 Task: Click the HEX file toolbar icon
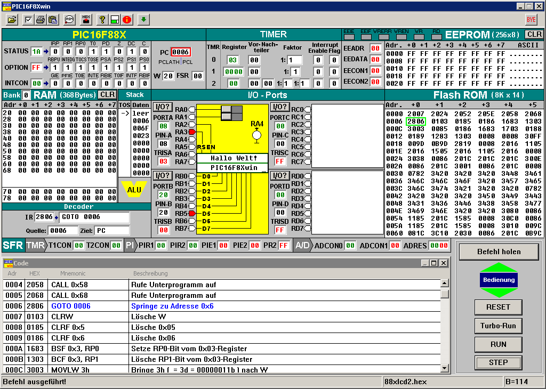click(85, 20)
